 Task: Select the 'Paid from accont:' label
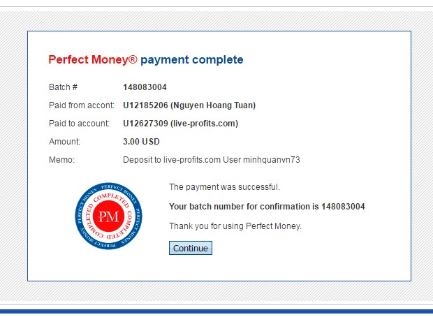82,105
